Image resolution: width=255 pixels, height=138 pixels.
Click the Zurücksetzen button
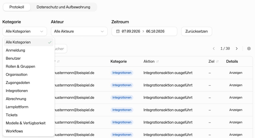[x=196, y=31]
